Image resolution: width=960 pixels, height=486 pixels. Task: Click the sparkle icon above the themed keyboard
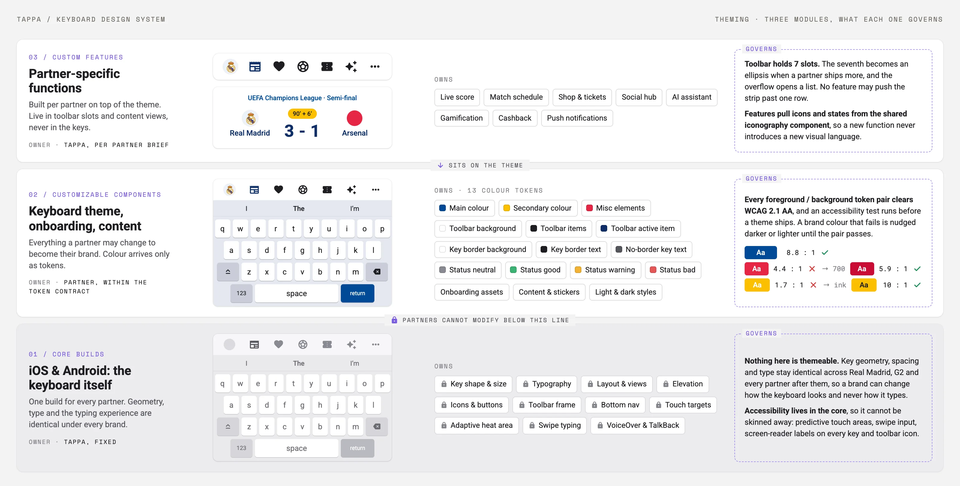[351, 190]
